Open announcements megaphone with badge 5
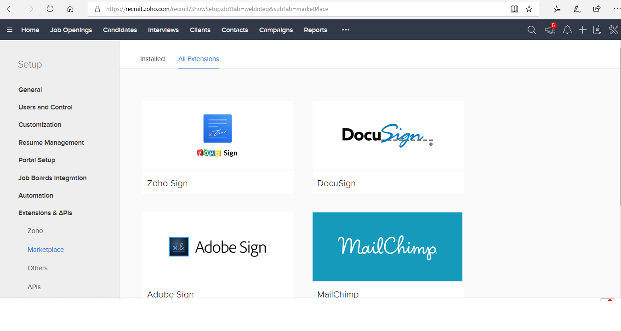The image size is (621, 331). [550, 29]
